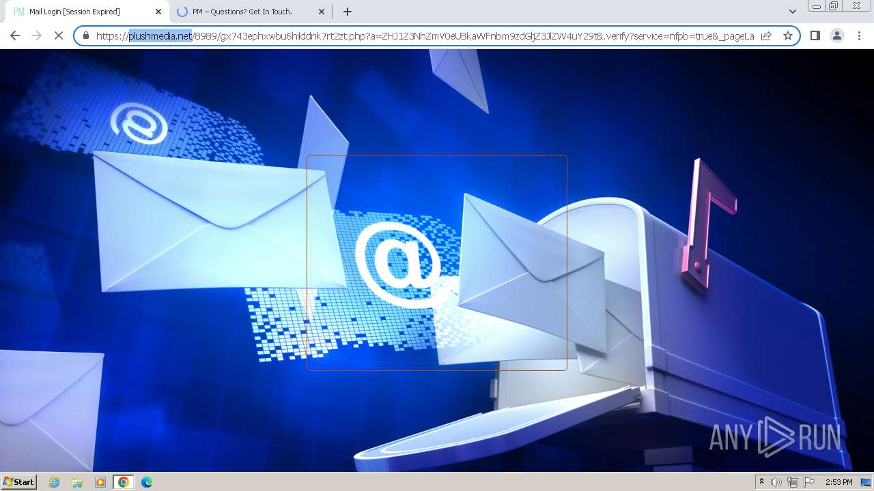
Task: View site security lock info
Action: (85, 35)
